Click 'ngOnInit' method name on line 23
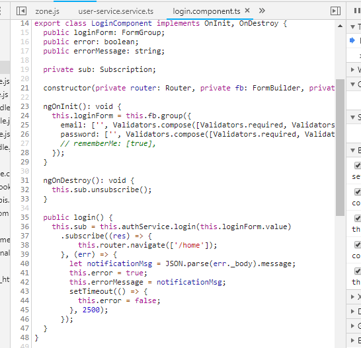 pos(61,106)
